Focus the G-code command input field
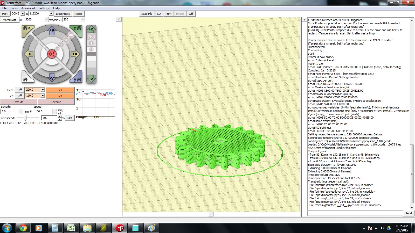The image size is (415, 233). (355, 213)
